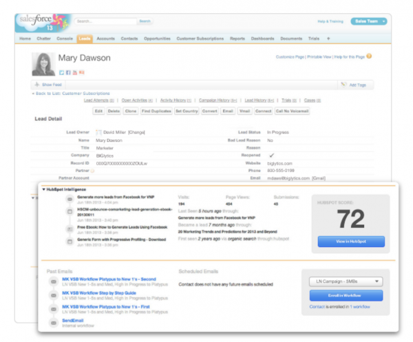Open the biglytics.com website link
Viewport: 413px width, 342px height.
[279, 164]
